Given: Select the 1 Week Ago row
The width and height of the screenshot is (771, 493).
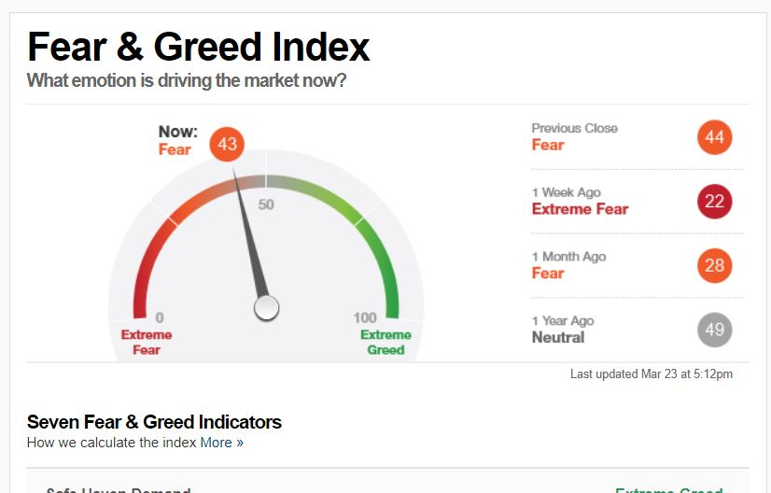Looking at the screenshot, I should tap(638, 202).
